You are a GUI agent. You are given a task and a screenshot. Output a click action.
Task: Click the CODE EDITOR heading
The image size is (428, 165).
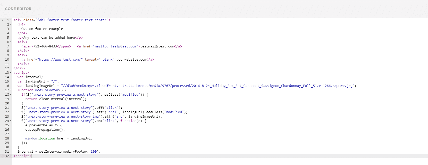point(18,9)
